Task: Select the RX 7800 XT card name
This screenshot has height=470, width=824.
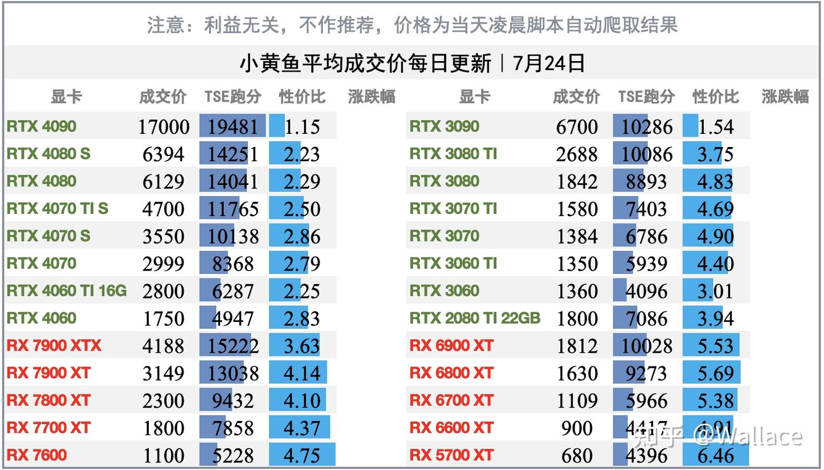Action: pyautogui.click(x=49, y=401)
